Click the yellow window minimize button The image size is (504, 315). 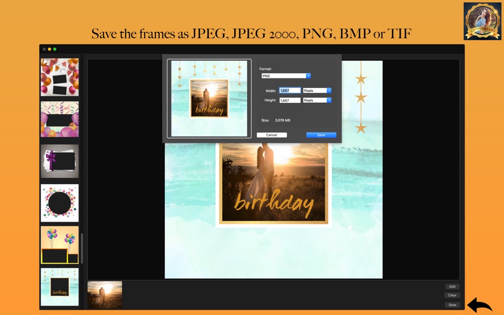49,49
